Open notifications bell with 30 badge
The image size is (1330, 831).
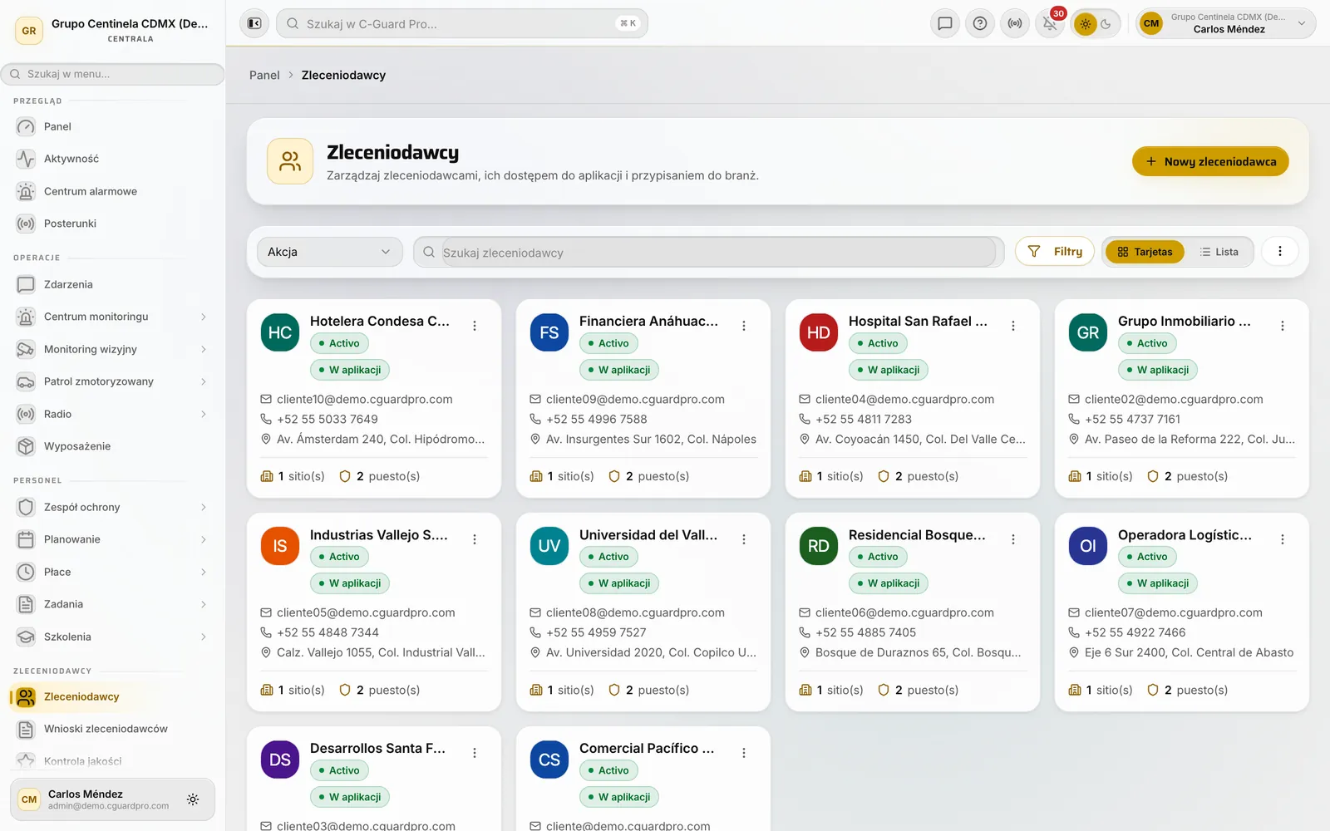tap(1050, 23)
